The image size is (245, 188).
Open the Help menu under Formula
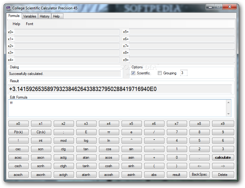16,24
